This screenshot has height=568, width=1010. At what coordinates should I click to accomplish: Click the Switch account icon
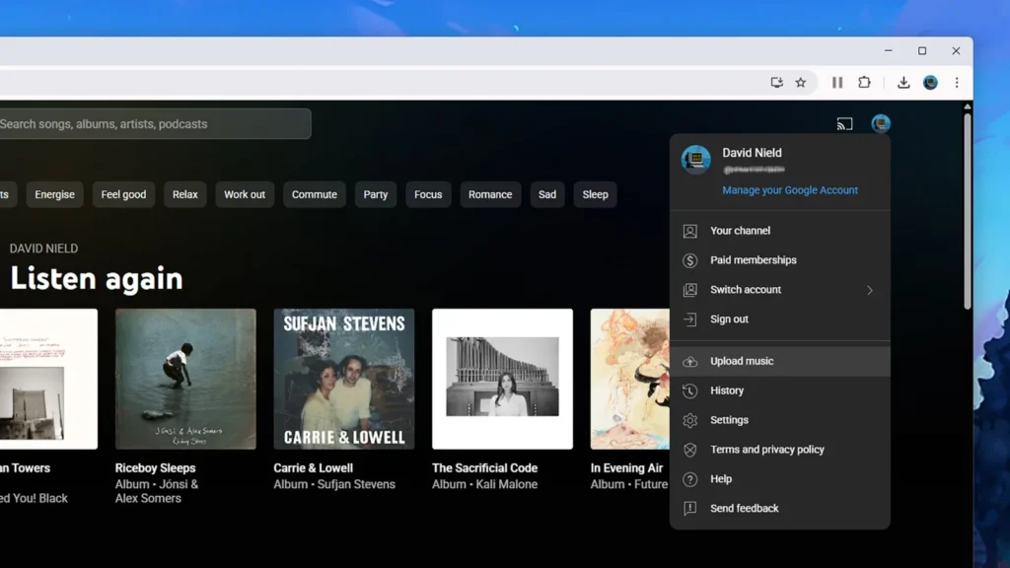(x=689, y=290)
